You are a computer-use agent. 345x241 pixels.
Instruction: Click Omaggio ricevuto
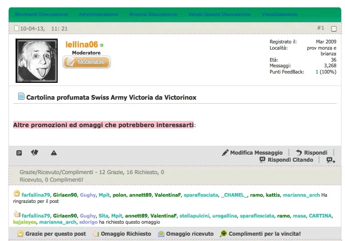pyautogui.click(x=190, y=234)
